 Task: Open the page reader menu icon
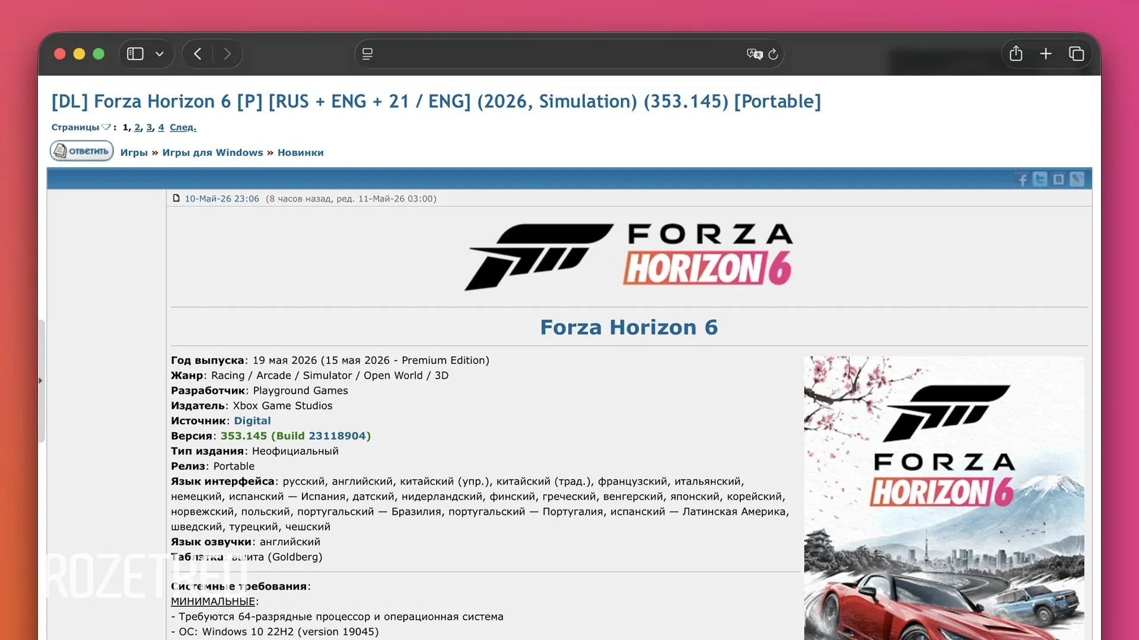click(368, 54)
